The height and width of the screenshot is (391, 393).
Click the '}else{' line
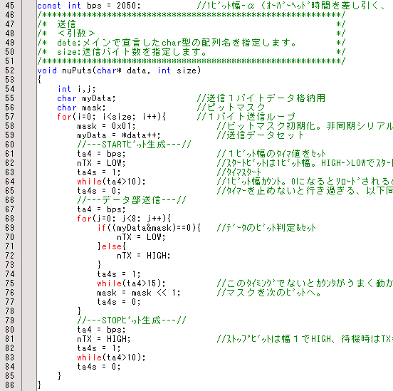(112, 246)
